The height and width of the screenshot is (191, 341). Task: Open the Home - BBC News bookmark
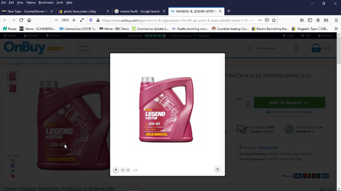point(114,29)
